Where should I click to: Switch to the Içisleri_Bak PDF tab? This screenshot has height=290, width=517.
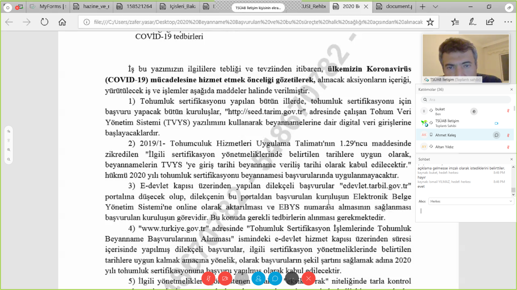[x=178, y=6]
